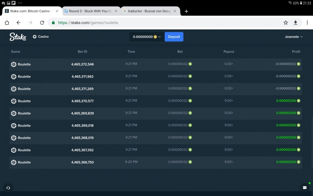The height and width of the screenshot is (196, 313).
Task: Click Roulette icon in row 4,465,372,546
Action: click(14, 64)
